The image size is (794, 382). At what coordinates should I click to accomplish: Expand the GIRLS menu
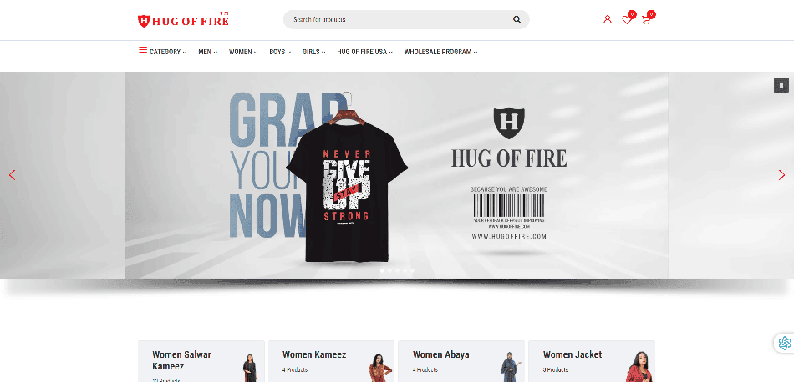[x=314, y=52]
